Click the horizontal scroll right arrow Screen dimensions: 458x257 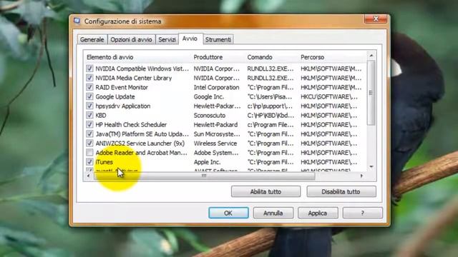click(361, 176)
